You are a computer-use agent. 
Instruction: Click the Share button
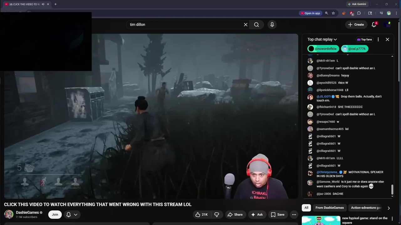(235, 214)
